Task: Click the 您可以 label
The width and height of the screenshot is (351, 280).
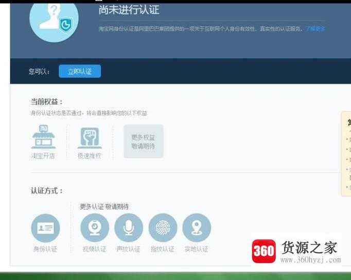Action: coord(39,72)
